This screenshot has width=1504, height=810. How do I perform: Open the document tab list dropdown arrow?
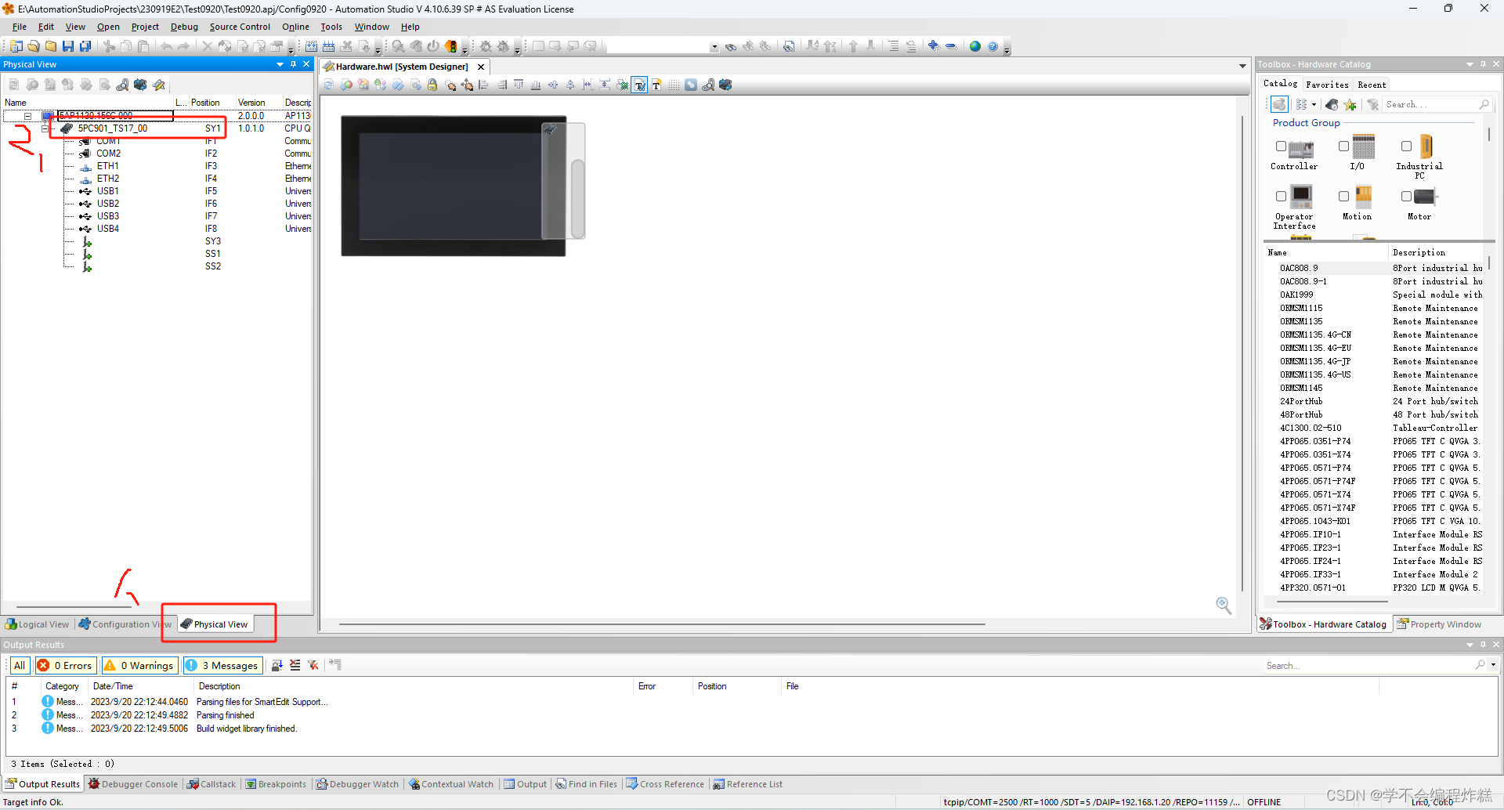pyautogui.click(x=1242, y=66)
